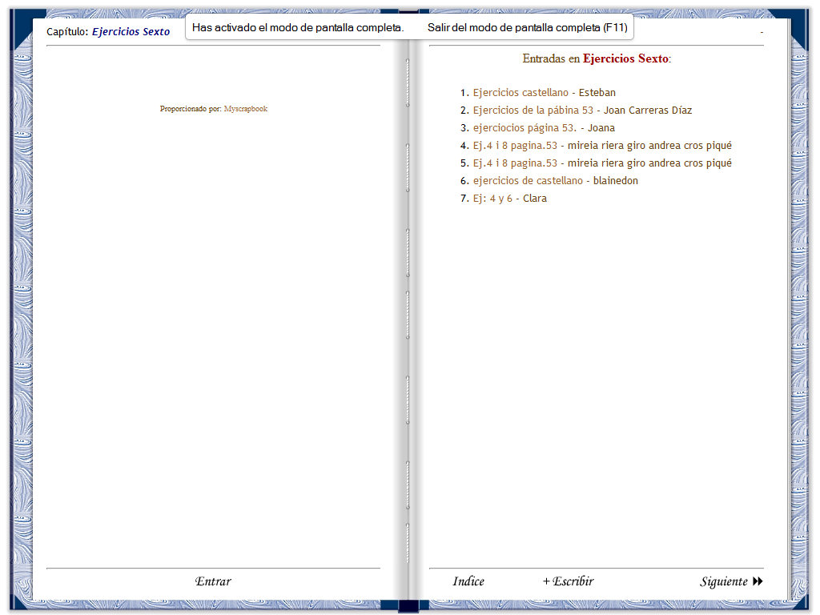Click the book's center spine binding
820x615 pixels.
point(409,320)
